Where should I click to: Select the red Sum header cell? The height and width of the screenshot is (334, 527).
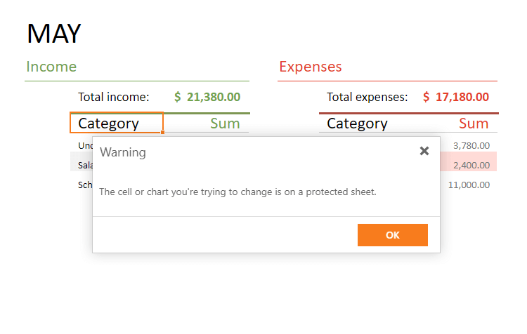tap(473, 123)
